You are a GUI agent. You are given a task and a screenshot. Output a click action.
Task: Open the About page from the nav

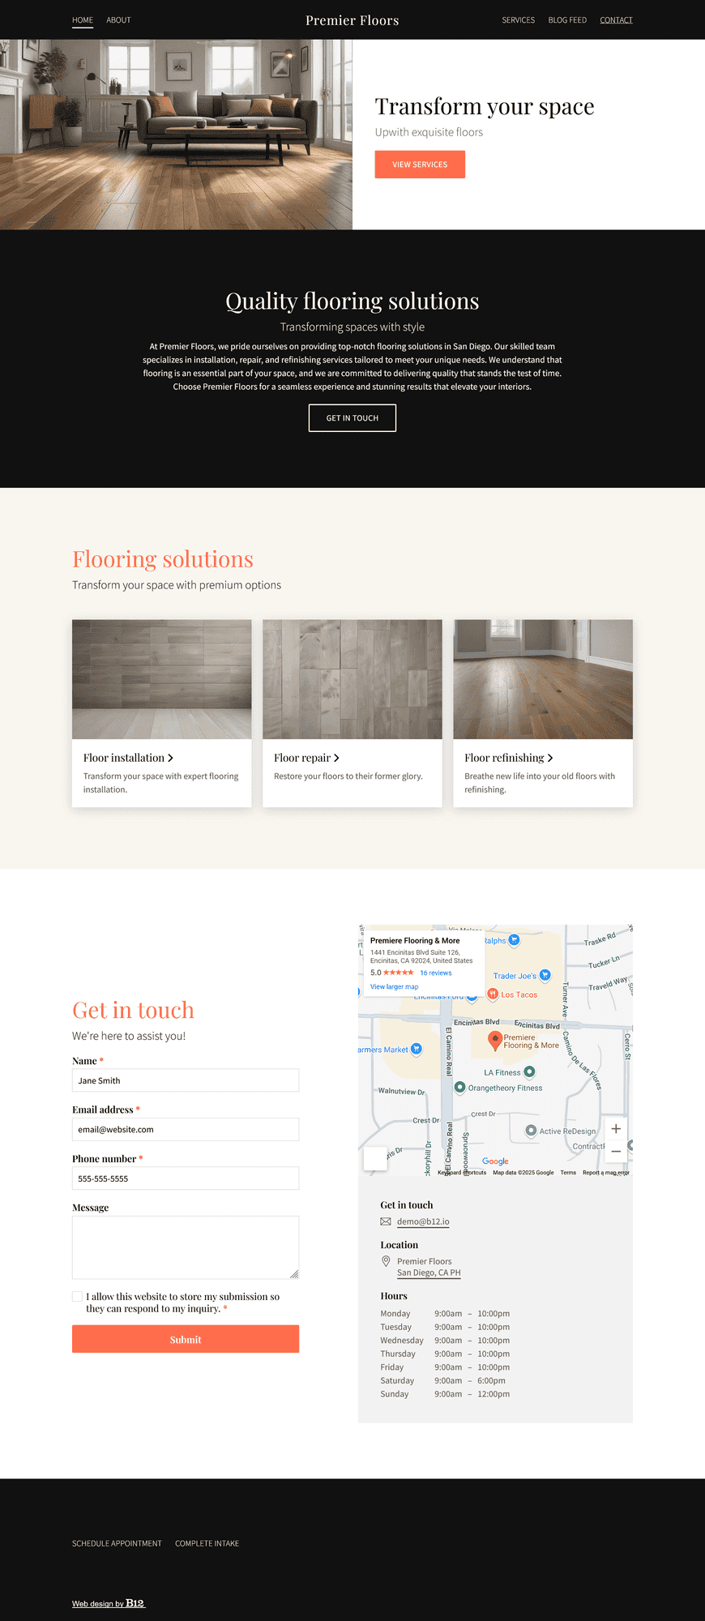[x=118, y=20]
